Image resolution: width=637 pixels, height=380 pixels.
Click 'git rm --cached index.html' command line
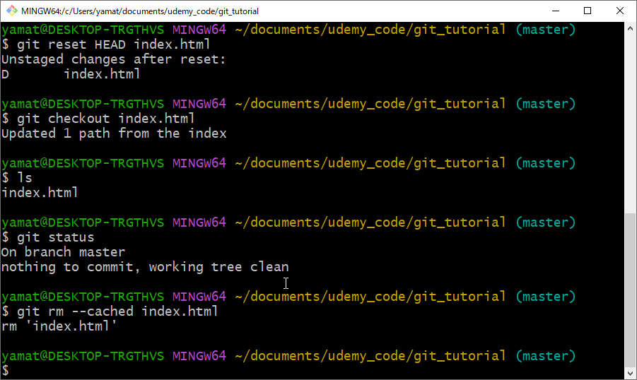coord(110,311)
